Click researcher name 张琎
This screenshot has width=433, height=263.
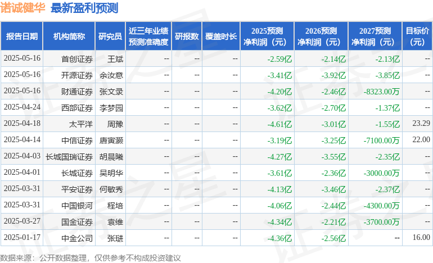coord(115,238)
